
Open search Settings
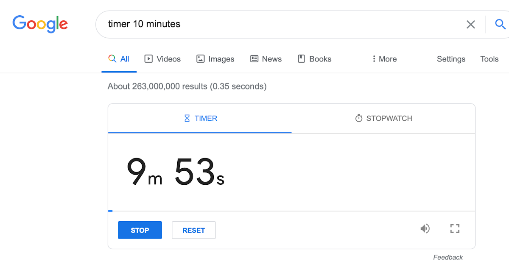pyautogui.click(x=451, y=58)
